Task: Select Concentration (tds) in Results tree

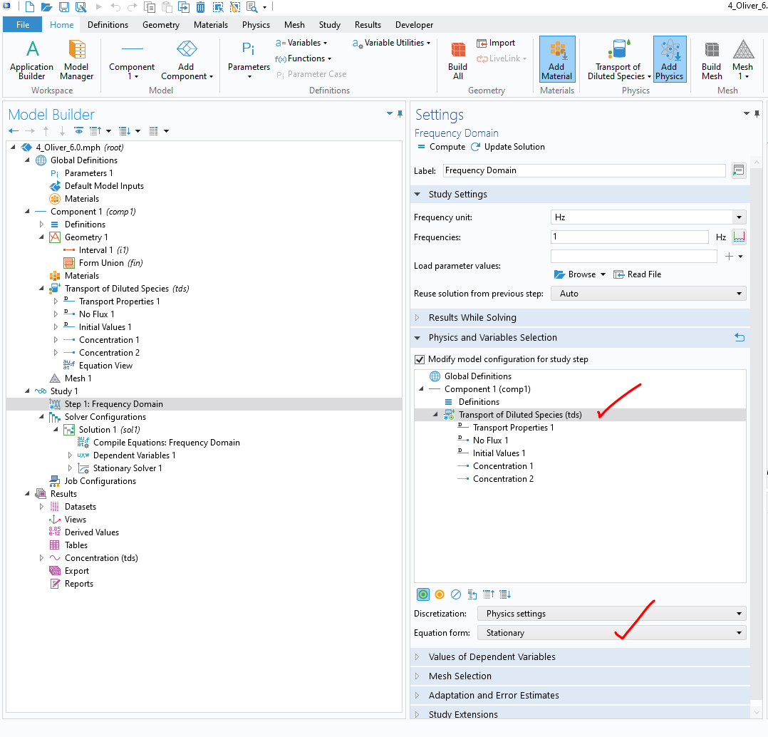Action: point(101,558)
